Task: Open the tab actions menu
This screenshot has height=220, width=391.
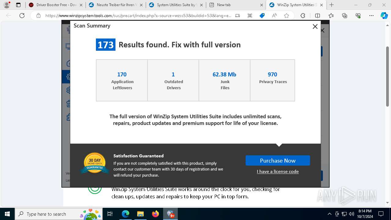Action: tap(18, 5)
